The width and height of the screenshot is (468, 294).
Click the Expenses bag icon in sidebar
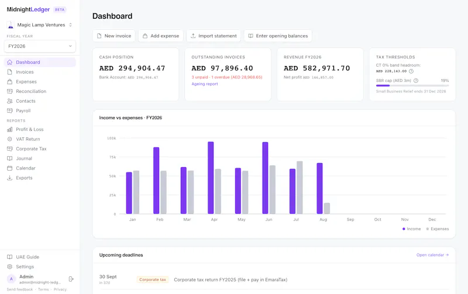point(9,81)
